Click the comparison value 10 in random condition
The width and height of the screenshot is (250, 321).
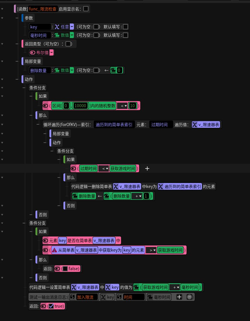(132, 106)
